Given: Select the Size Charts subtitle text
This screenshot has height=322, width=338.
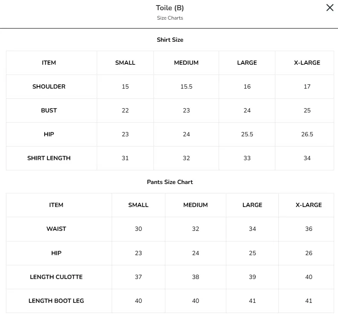Looking at the screenshot, I should point(170,18).
